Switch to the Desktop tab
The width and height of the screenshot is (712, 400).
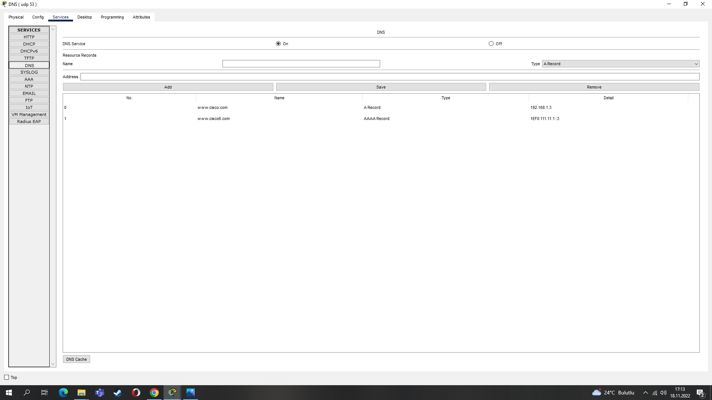pos(85,17)
